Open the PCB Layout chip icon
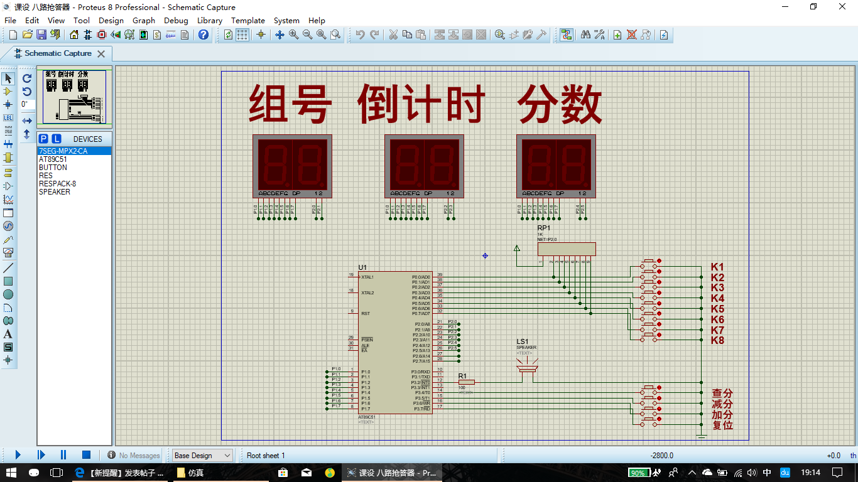 point(102,35)
